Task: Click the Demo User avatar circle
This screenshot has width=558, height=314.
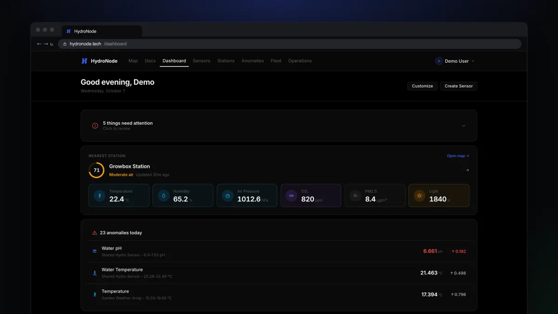Action: pos(439,61)
